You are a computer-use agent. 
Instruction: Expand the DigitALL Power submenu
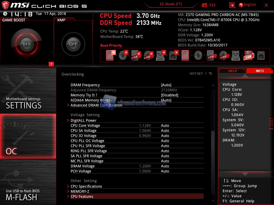click(83, 120)
